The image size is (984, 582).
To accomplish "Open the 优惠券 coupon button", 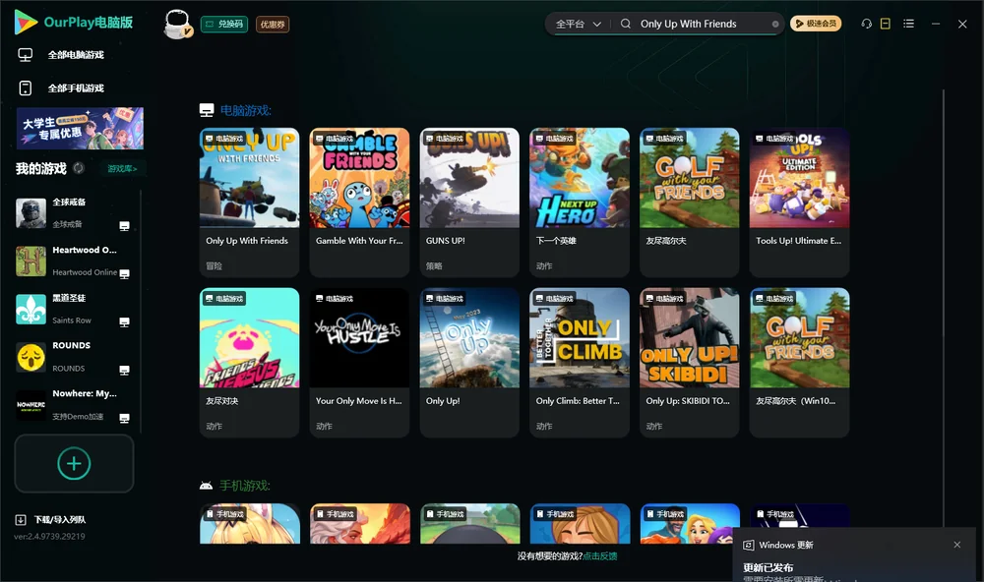I will click(273, 24).
